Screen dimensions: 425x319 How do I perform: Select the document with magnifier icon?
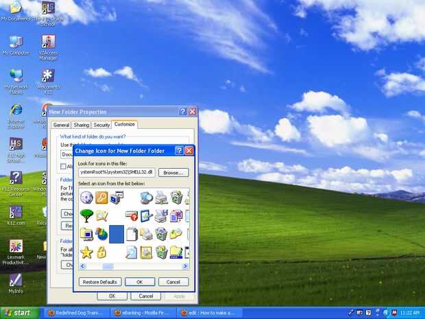[132, 252]
